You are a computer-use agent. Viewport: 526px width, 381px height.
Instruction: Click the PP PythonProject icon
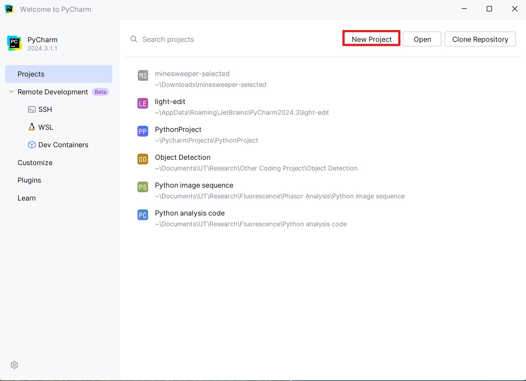143,131
